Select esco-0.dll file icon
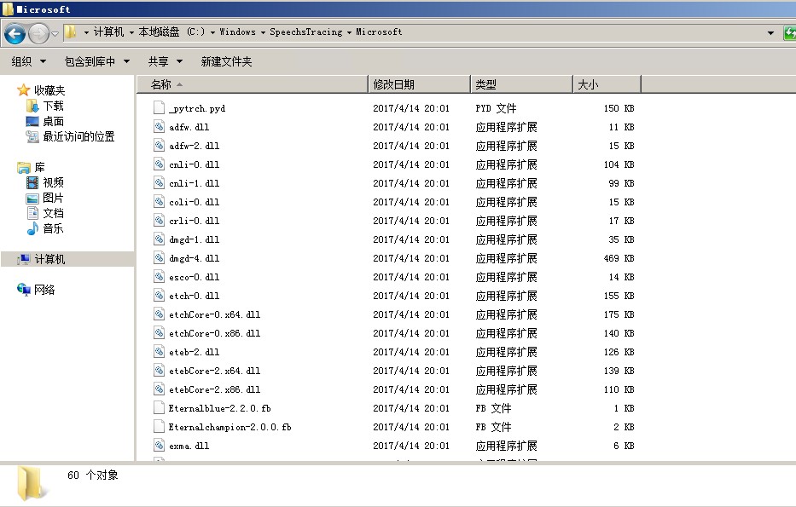Viewport: 796px width, 507px height. click(x=160, y=277)
